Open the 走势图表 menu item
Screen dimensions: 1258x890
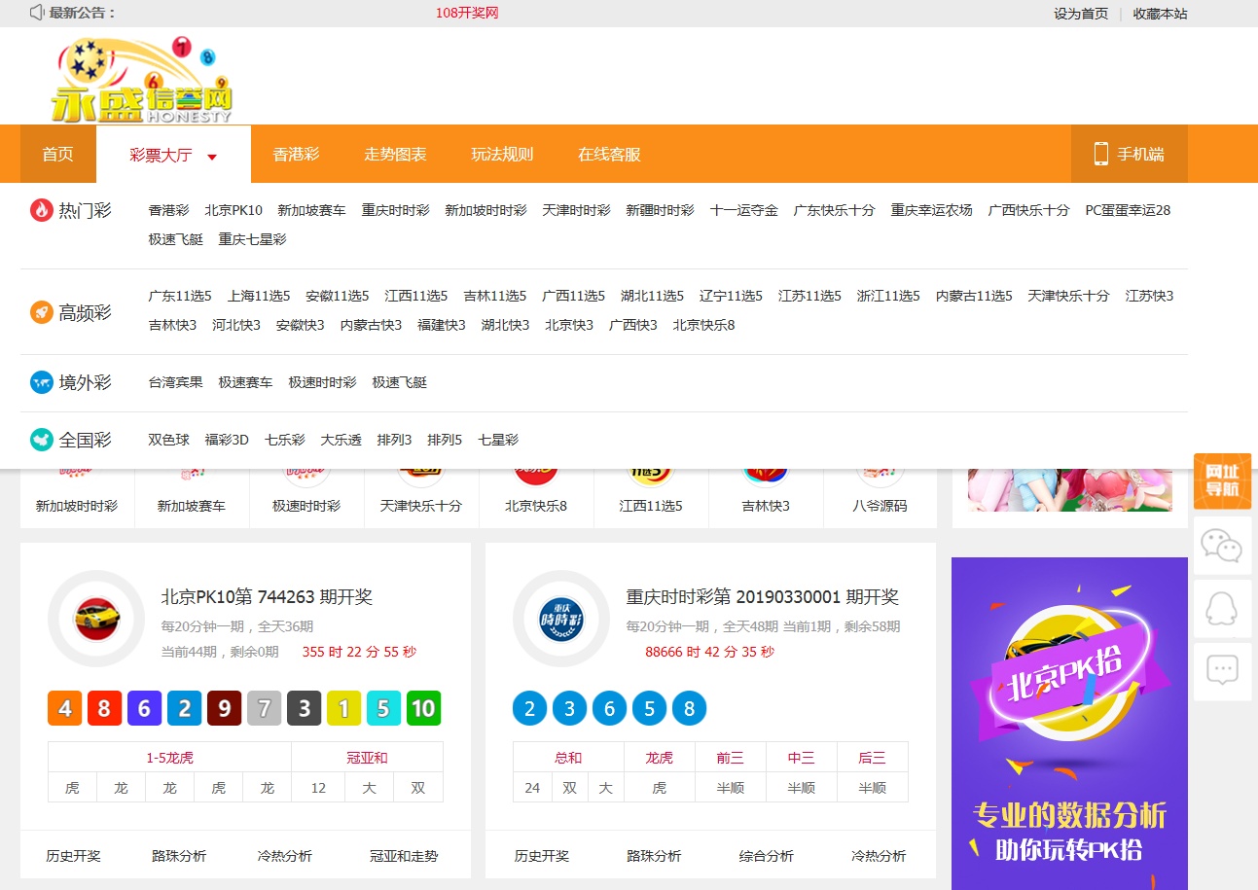tap(395, 155)
